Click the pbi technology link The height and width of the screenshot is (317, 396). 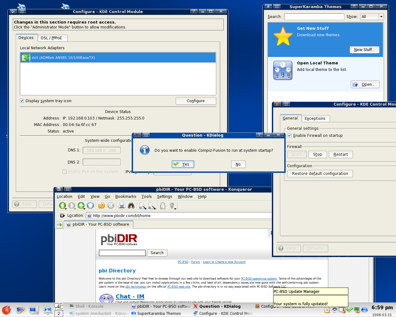coord(136,287)
